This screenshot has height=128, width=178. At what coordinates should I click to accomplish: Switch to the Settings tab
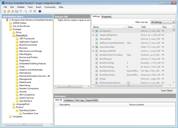[x=96, y=16]
